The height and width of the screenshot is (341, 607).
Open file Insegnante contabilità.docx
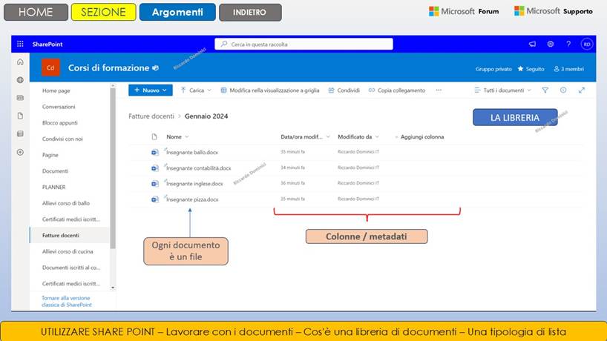199,168
